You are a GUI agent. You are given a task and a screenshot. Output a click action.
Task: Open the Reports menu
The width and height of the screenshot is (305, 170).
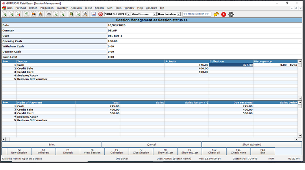(x=99, y=8)
